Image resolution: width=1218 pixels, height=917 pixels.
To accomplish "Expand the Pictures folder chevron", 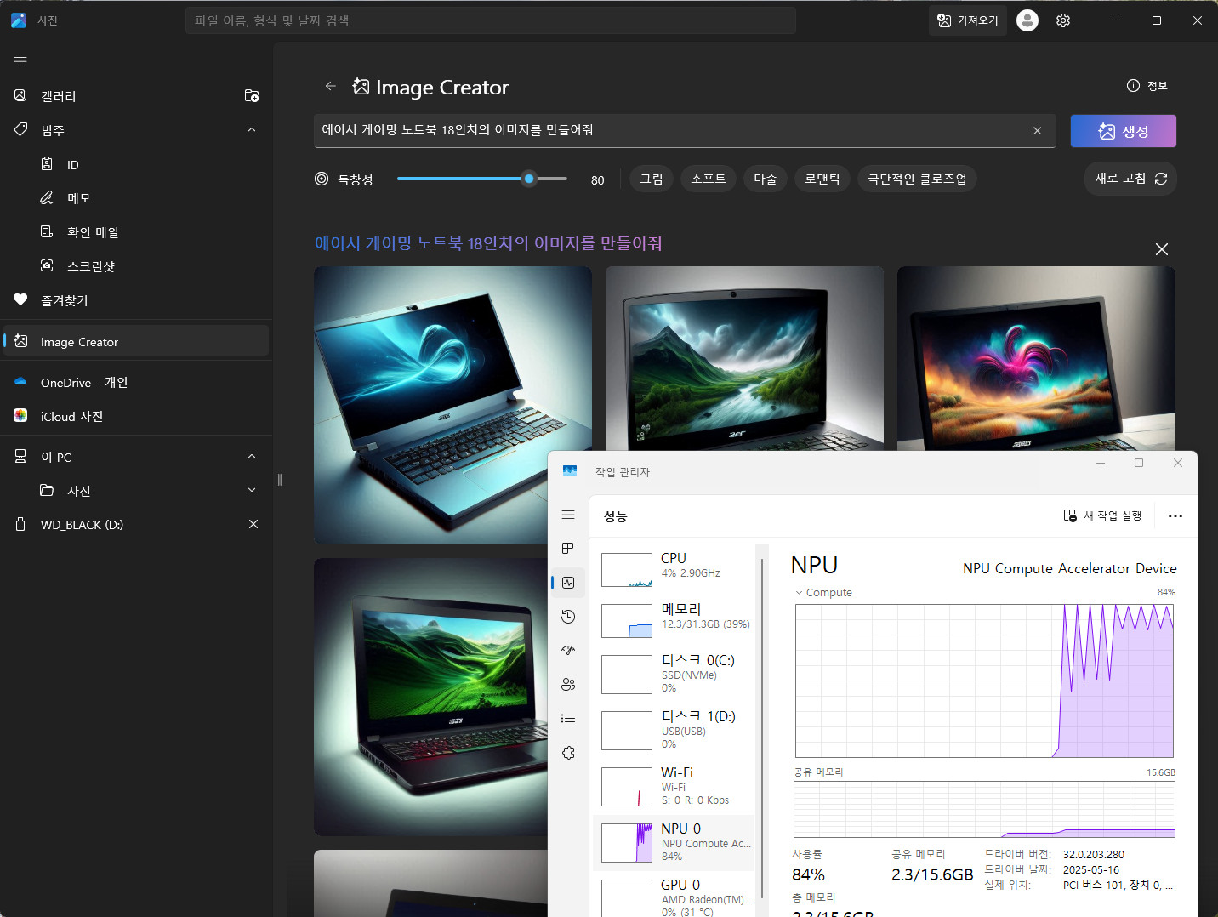I will [252, 491].
